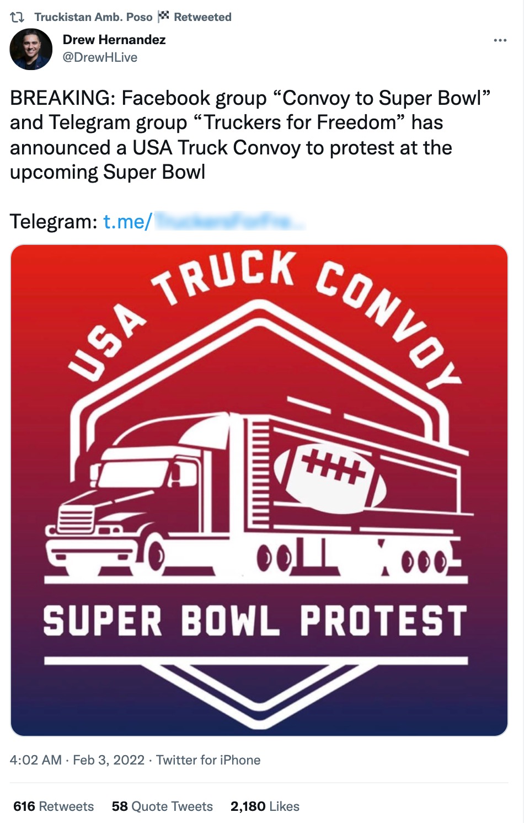Open the 58 Quote Tweets view
Screen dimensions: 524x823
click(x=162, y=806)
